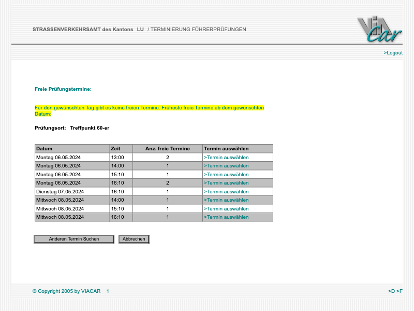Click the Anz. freie Termine header
Screen dimensions: 414x311
(167, 149)
